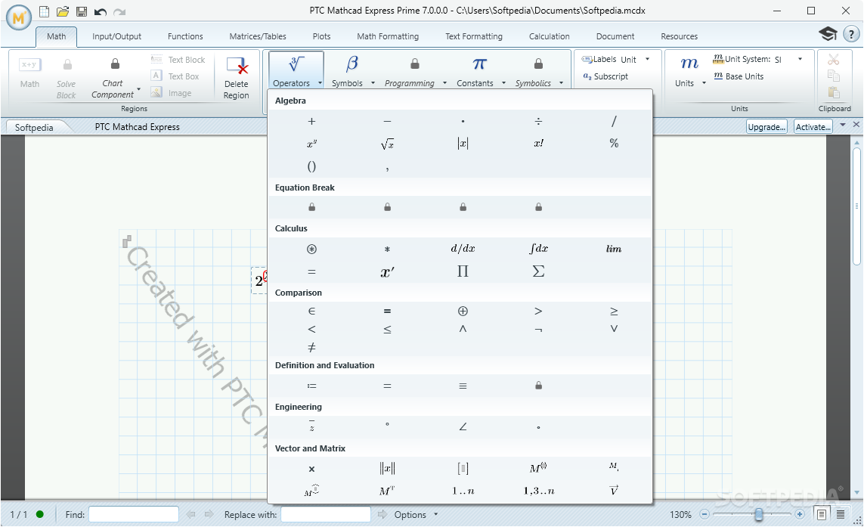Click the Activate... button
Screen dimensions: 864x527
[813, 127]
